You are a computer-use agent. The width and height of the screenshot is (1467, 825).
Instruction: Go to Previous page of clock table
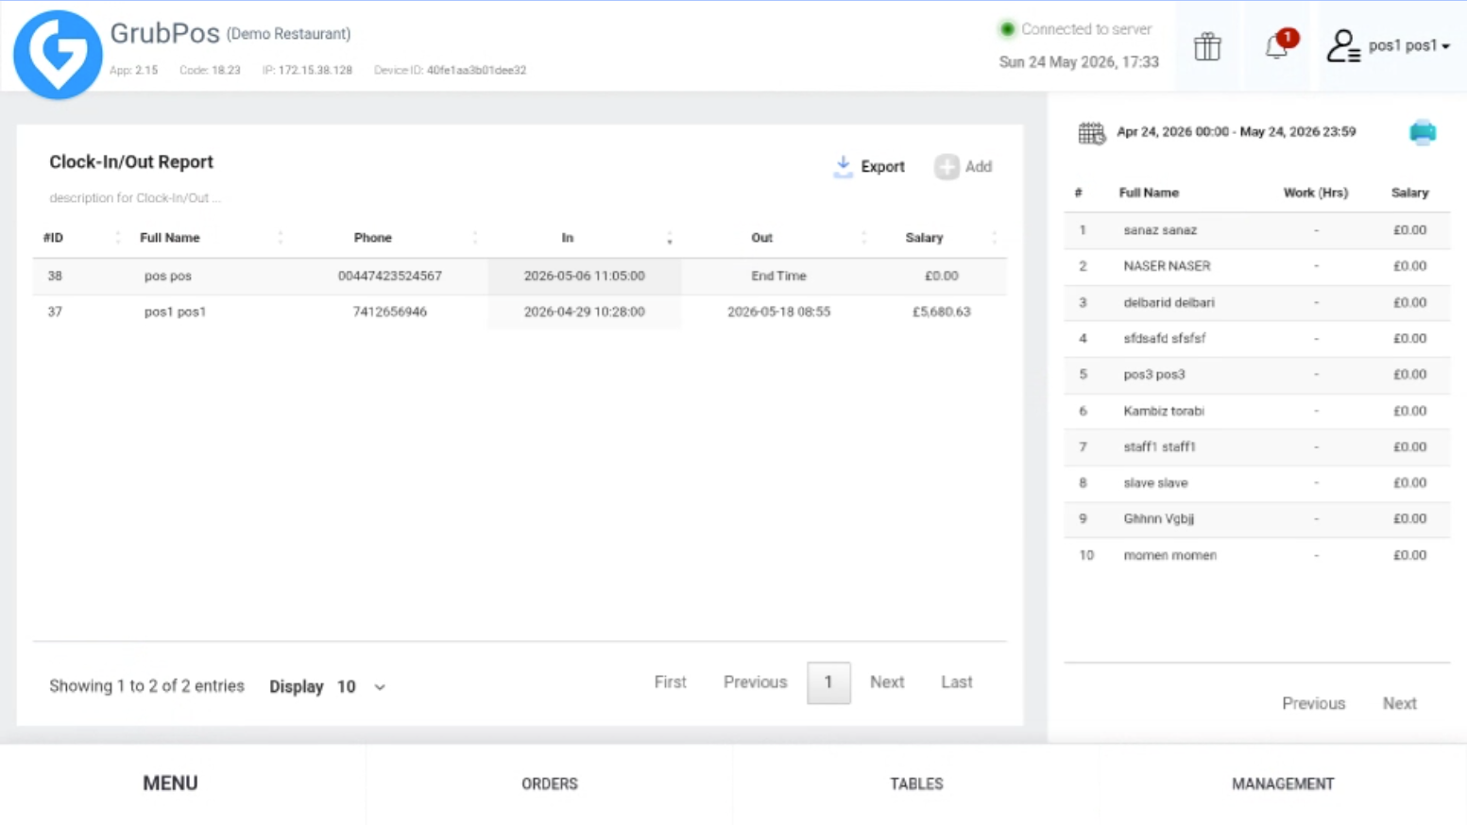click(755, 682)
